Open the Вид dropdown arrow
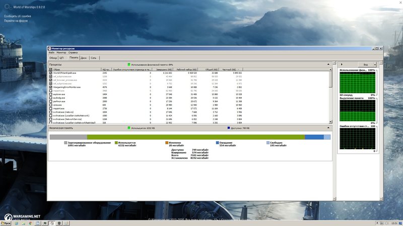This screenshot has width=403, height=226. click(x=375, y=65)
